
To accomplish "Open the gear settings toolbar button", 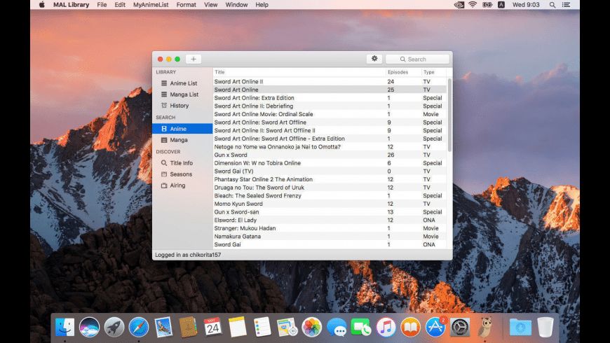I will pos(374,59).
